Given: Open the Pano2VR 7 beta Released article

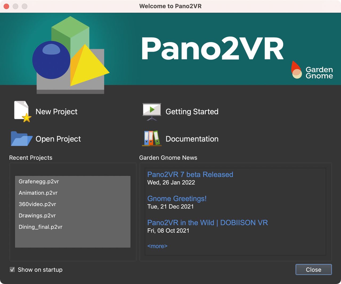Looking at the screenshot, I should [190, 174].
